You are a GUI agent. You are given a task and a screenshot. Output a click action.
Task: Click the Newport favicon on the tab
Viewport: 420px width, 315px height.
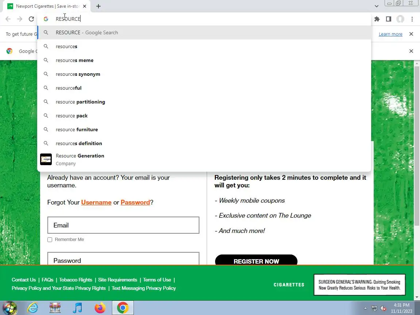click(10, 6)
